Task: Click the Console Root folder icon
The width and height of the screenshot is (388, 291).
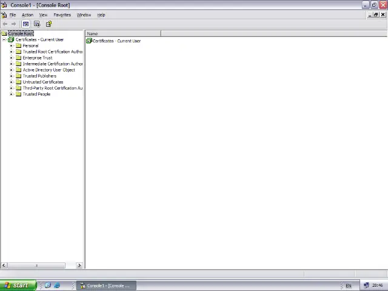Action: [4, 33]
